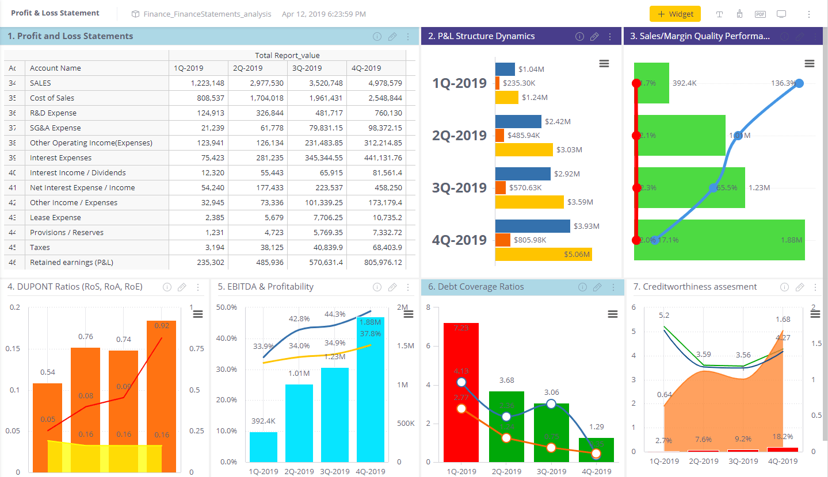
Task: Open chart hamburger menu in Creditworthiness assesment chart
Action: (815, 314)
